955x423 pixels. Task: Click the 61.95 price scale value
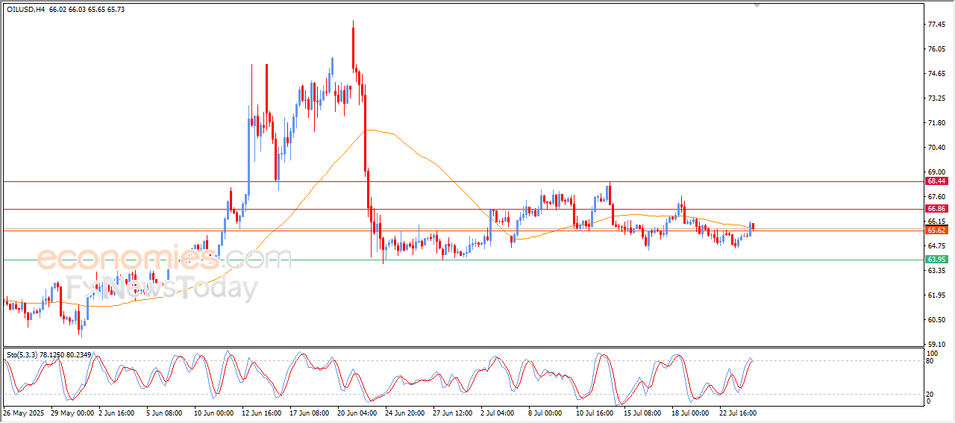(937, 295)
